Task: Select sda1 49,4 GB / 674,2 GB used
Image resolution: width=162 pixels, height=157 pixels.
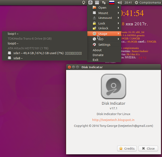Action: click(x=45, y=53)
